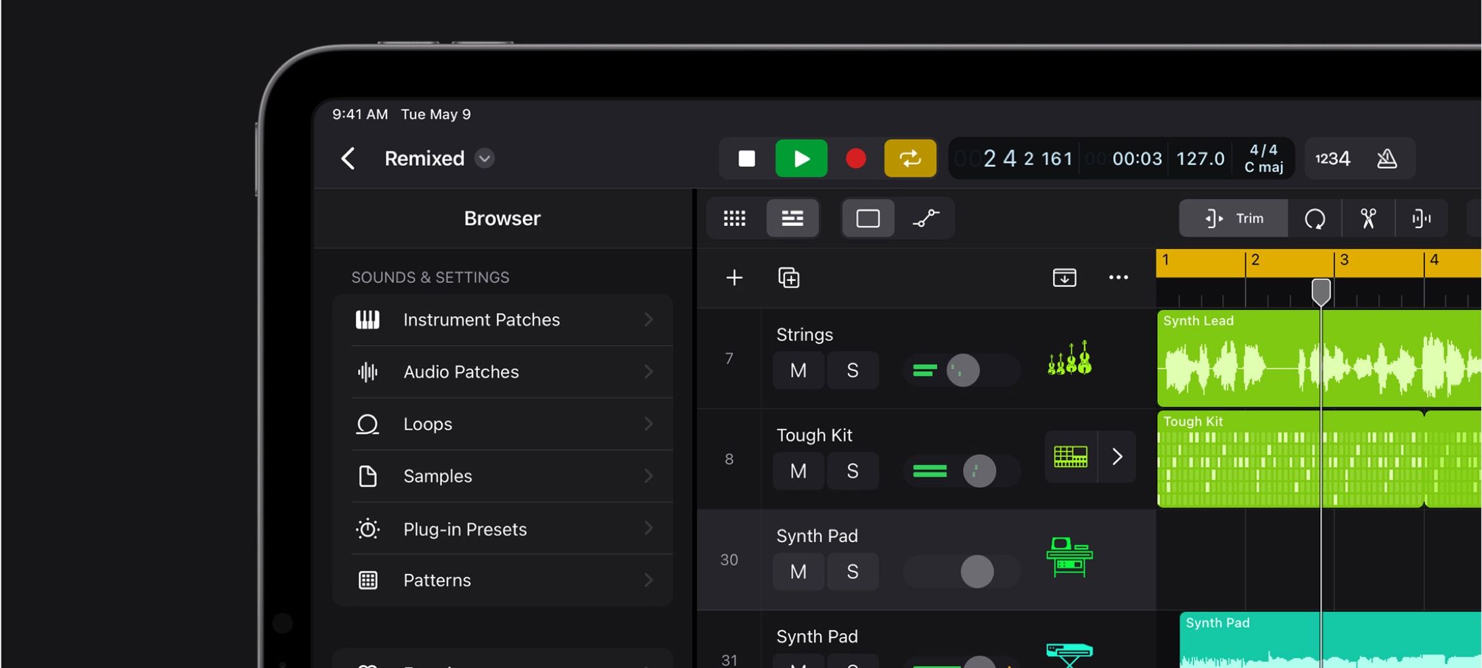Add a new track with plus
Image resolution: width=1482 pixels, height=668 pixels.
(x=734, y=277)
